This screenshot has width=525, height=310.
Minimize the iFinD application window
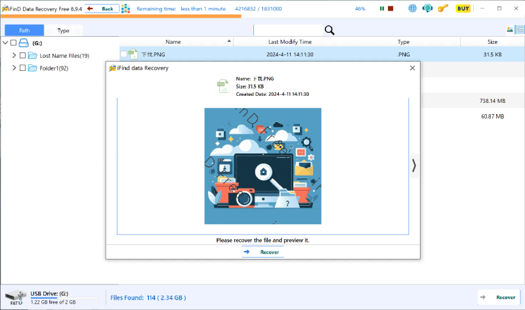pyautogui.click(x=482, y=9)
